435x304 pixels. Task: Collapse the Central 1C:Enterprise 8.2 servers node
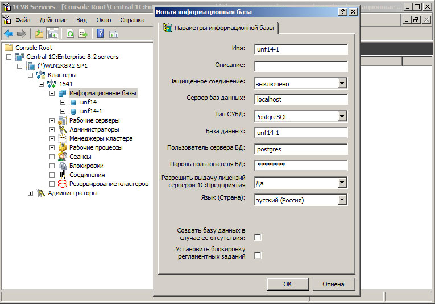[x=9, y=57]
